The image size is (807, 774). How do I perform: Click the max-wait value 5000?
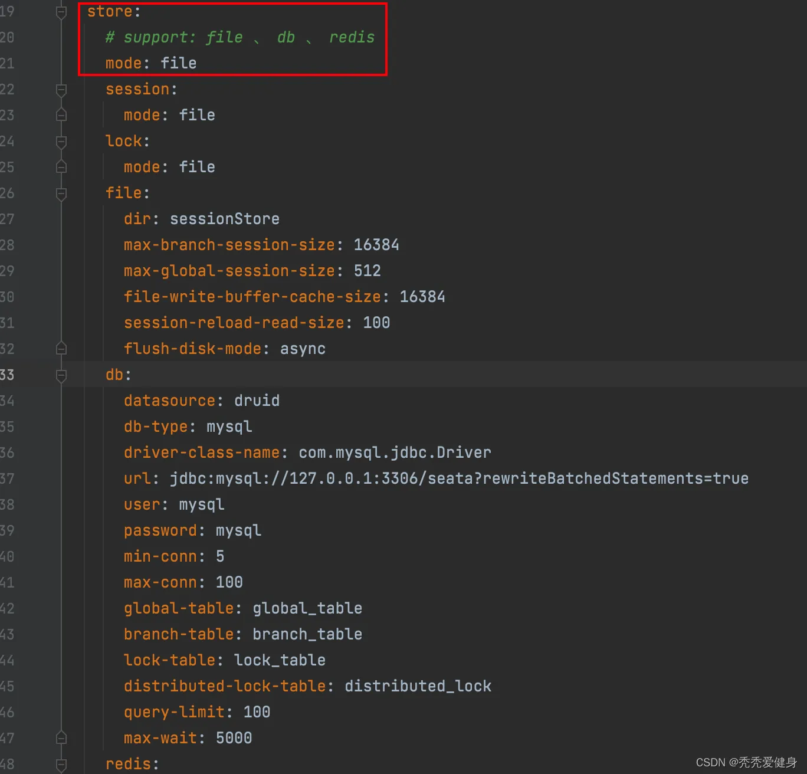click(x=234, y=738)
